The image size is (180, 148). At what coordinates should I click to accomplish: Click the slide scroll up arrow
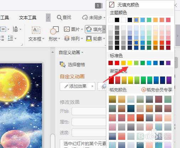tap(53, 52)
